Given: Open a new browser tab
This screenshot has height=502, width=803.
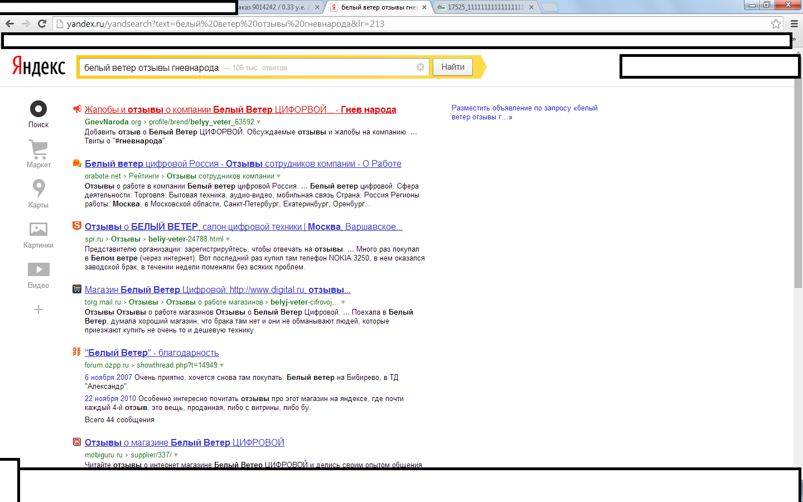Looking at the screenshot, I should click(x=550, y=7).
